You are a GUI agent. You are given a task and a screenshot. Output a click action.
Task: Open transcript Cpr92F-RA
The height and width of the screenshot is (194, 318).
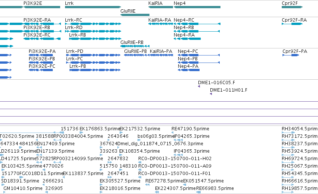[294, 20]
